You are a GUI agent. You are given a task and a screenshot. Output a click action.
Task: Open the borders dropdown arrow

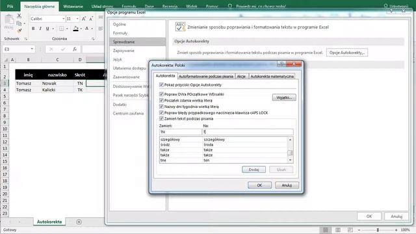(x=67, y=29)
